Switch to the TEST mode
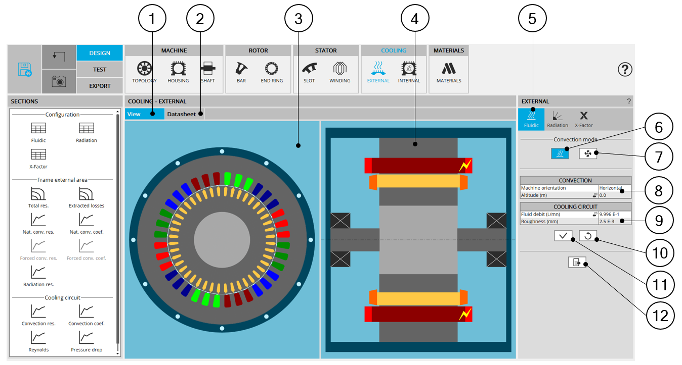 (100, 70)
